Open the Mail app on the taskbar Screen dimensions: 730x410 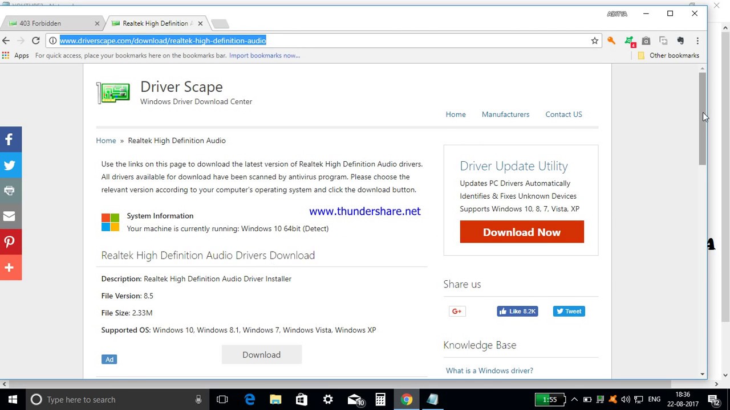tap(355, 399)
